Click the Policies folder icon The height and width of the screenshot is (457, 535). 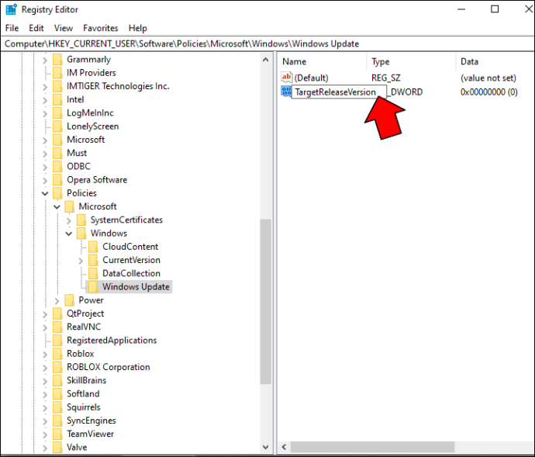[x=57, y=193]
